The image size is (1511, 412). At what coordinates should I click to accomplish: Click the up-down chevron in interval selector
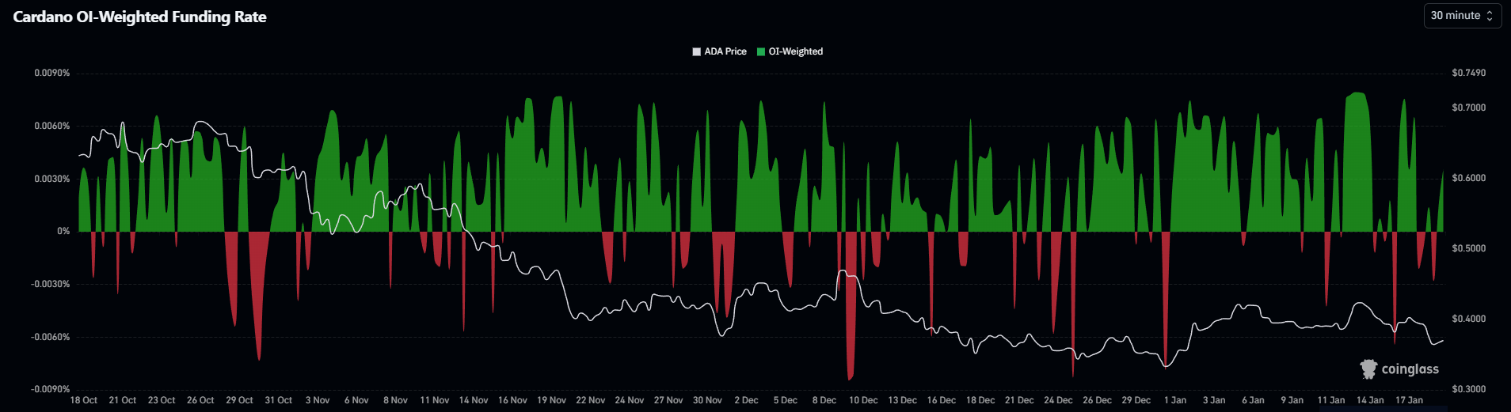tap(1490, 16)
